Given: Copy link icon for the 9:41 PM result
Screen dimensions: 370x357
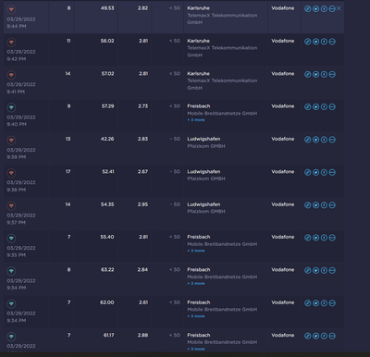Looking at the screenshot, I should click(x=308, y=74).
